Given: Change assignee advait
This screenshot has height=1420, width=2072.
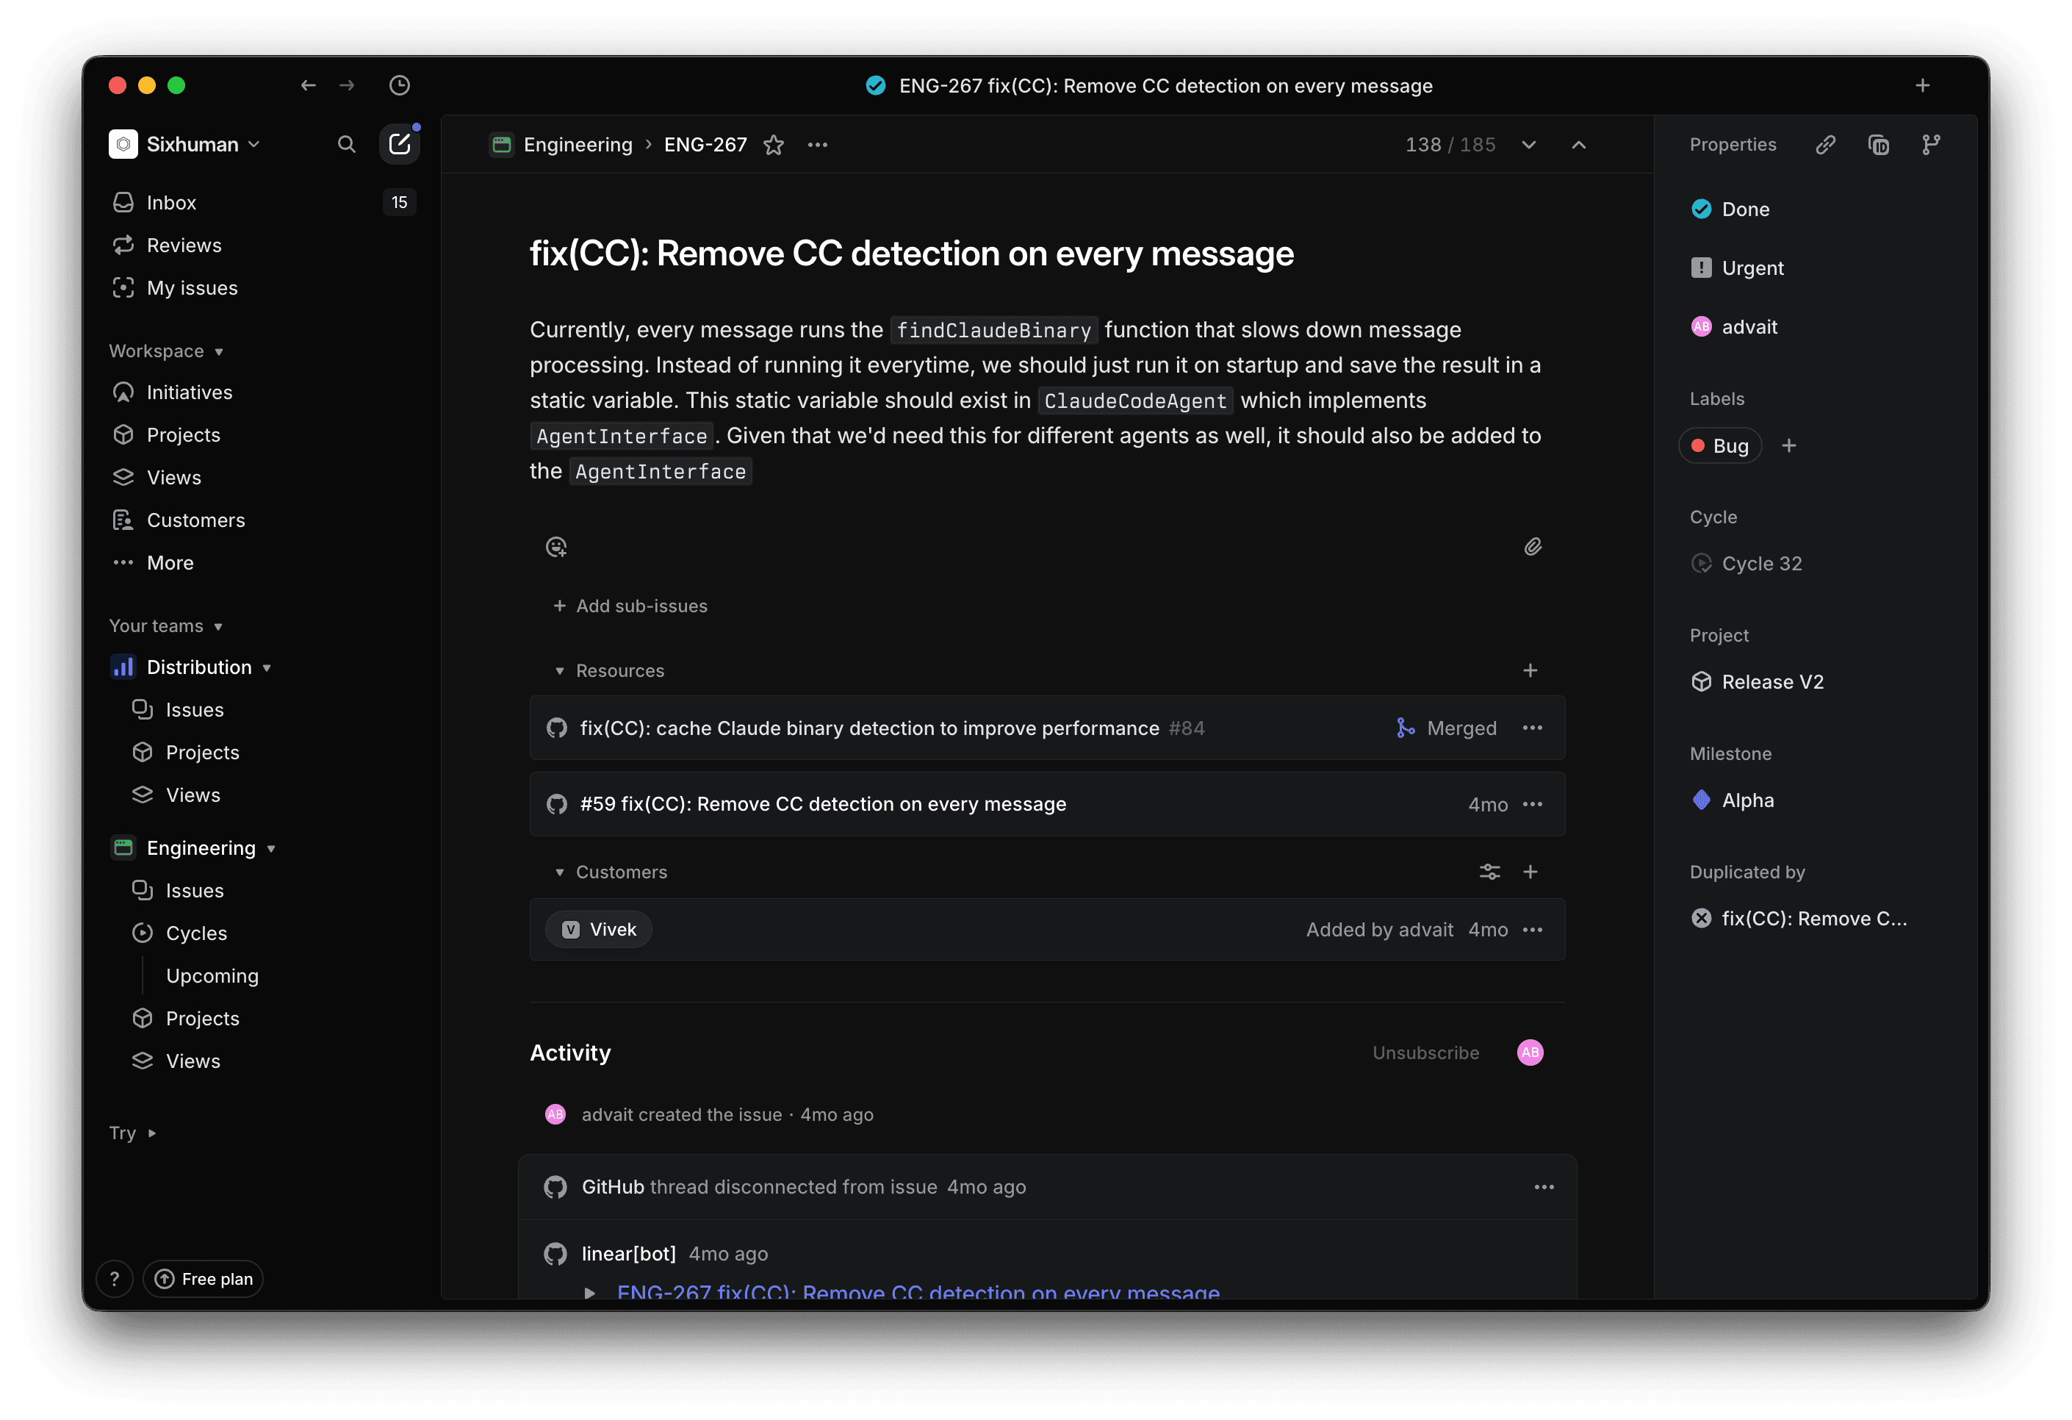Looking at the screenshot, I should coord(1734,327).
